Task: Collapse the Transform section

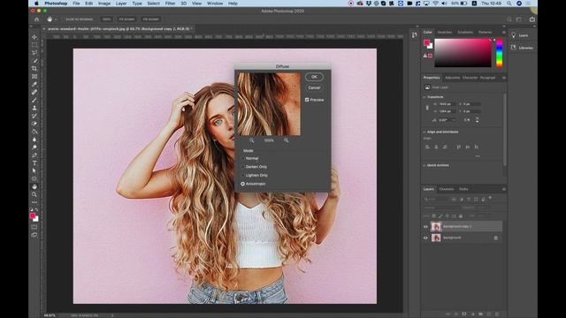Action: (x=424, y=97)
